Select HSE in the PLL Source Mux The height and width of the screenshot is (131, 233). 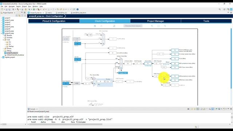coord(95,84)
